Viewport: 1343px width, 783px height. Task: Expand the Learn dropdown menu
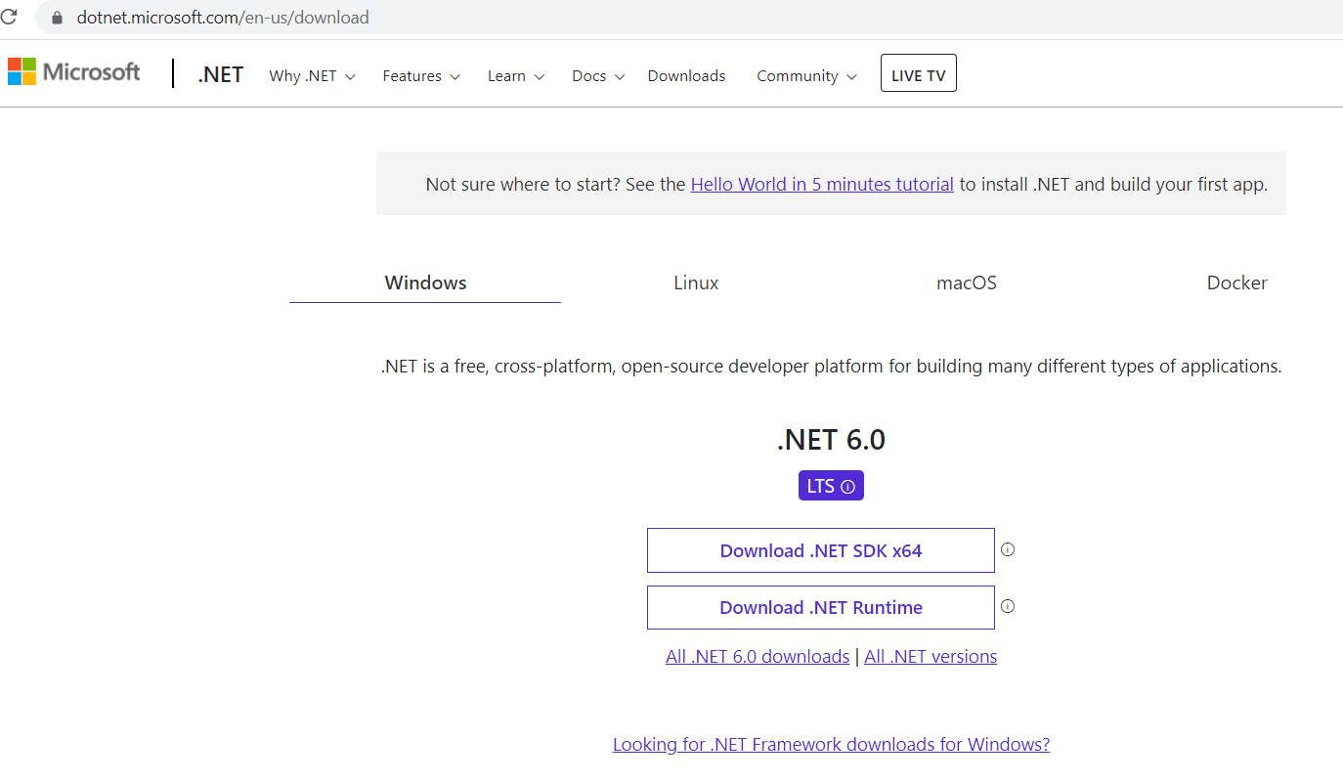point(516,75)
